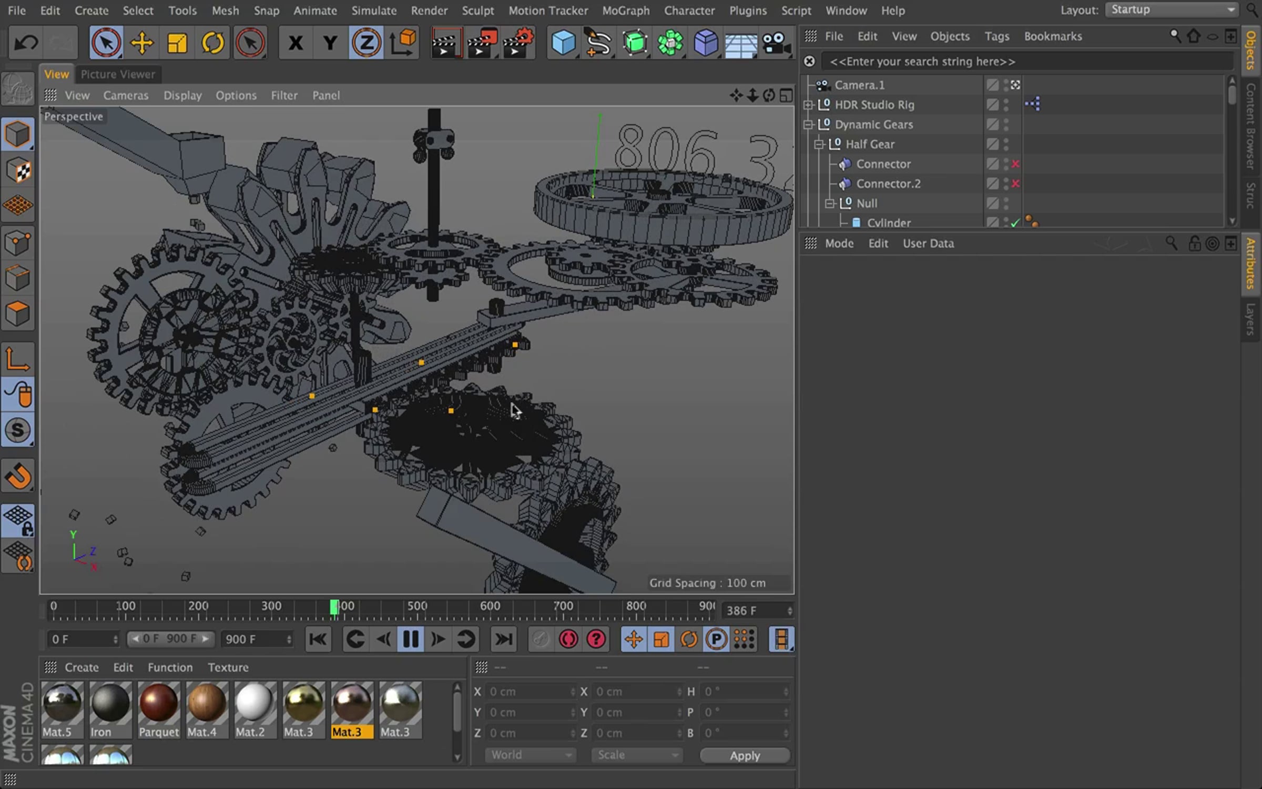Toggle the Y axis lock
The height and width of the screenshot is (789, 1262).
330,42
